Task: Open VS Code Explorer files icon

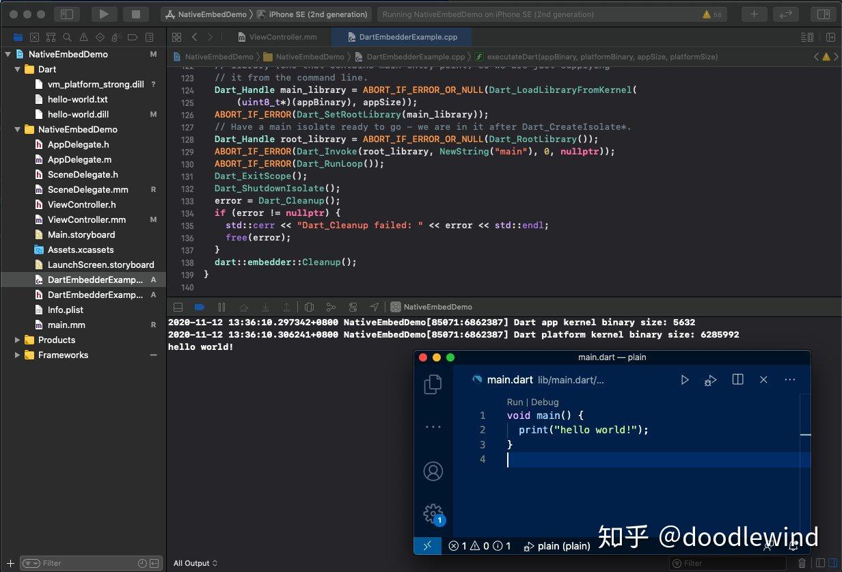Action: [x=433, y=384]
